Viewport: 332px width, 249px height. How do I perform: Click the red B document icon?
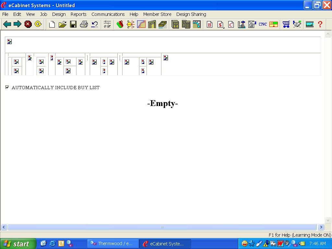(x=210, y=25)
